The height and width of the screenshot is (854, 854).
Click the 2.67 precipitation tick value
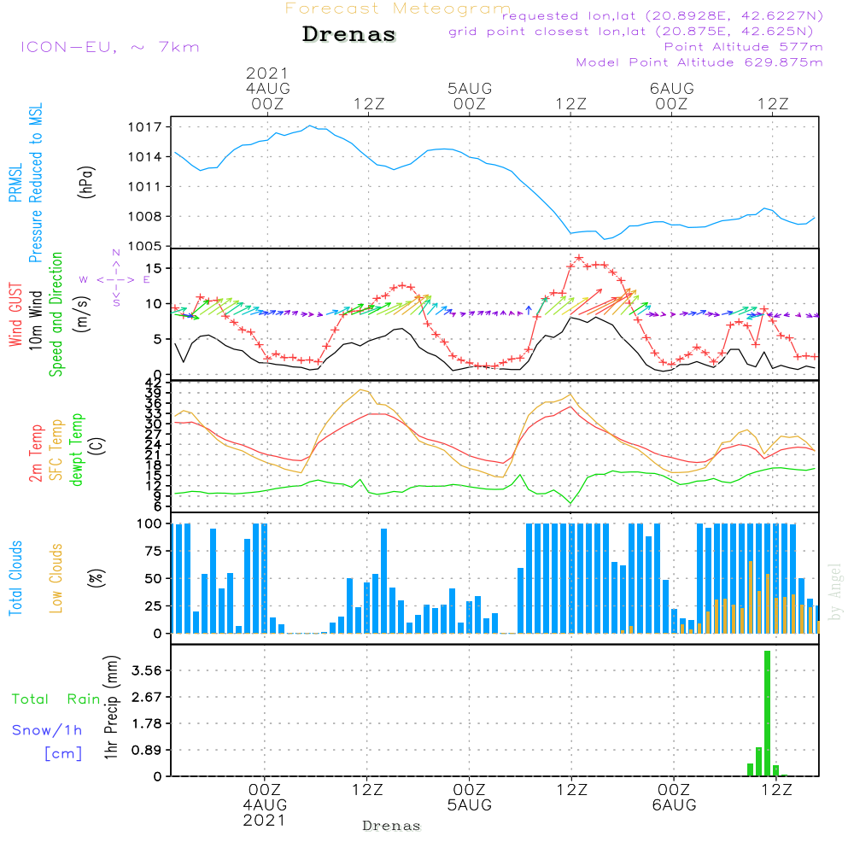[147, 697]
